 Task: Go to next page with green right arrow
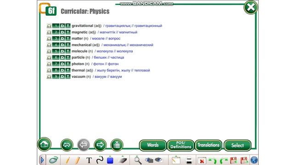click(x=100, y=145)
